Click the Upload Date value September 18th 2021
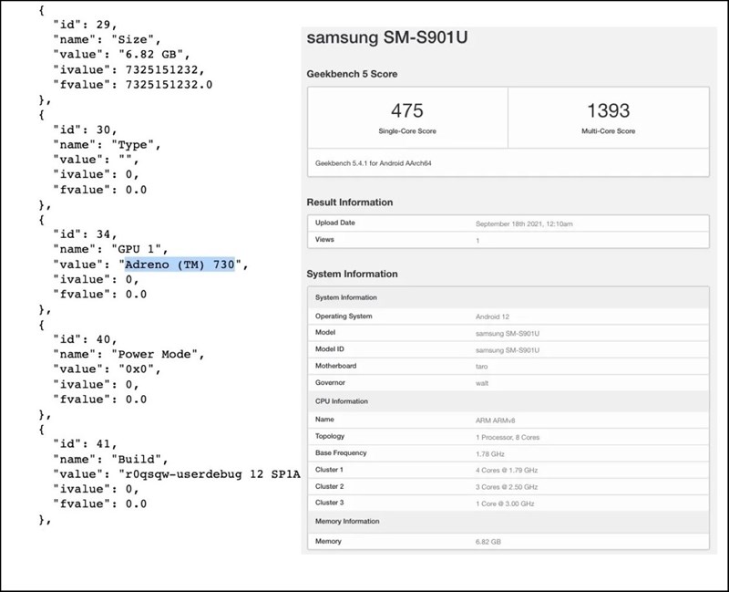 point(524,223)
